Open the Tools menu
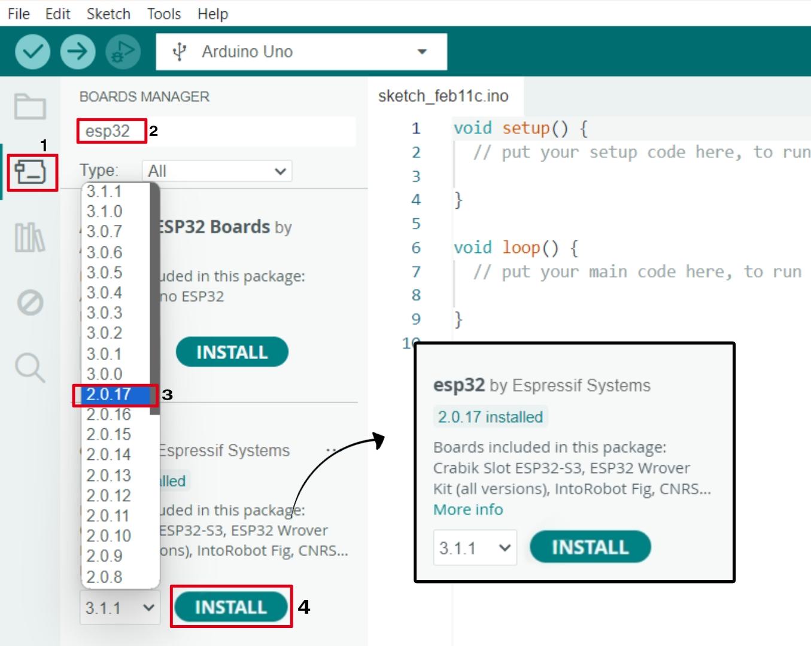Image resolution: width=811 pixels, height=646 pixels. (x=164, y=14)
